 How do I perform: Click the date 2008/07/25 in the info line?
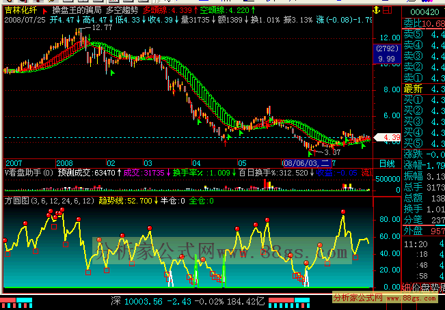point(25,20)
